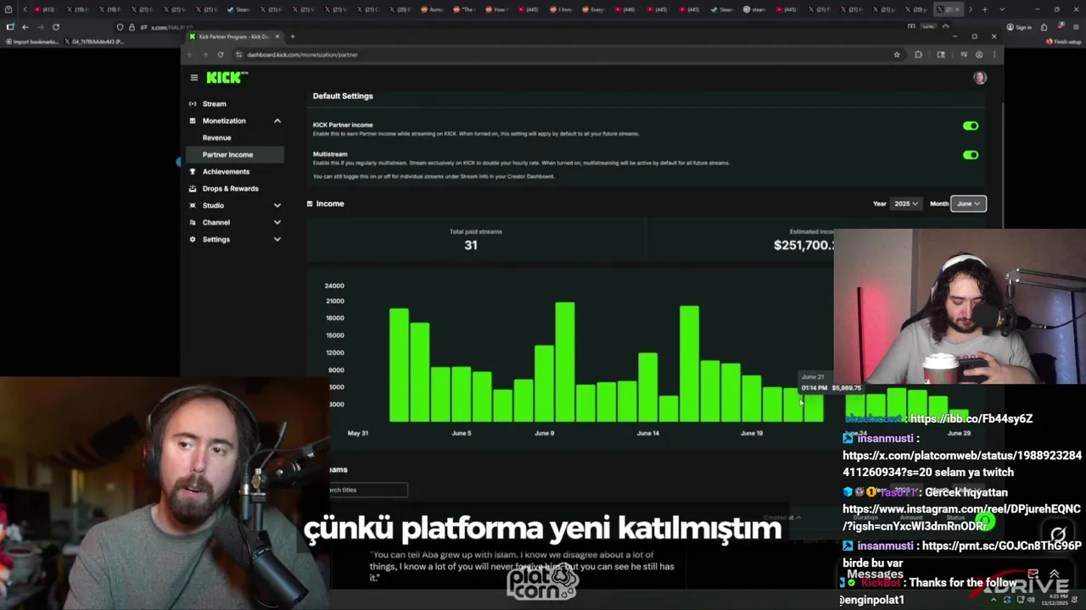Reload the Kick dashboard page
This screenshot has width=1086, height=610.
click(x=221, y=55)
